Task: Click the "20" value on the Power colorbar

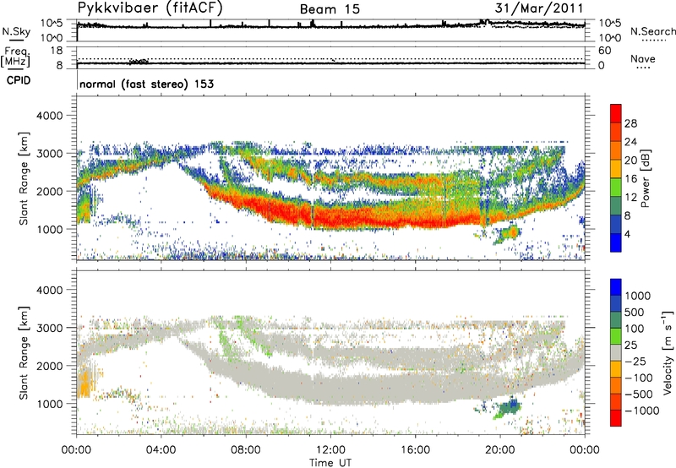Action: [x=630, y=161]
